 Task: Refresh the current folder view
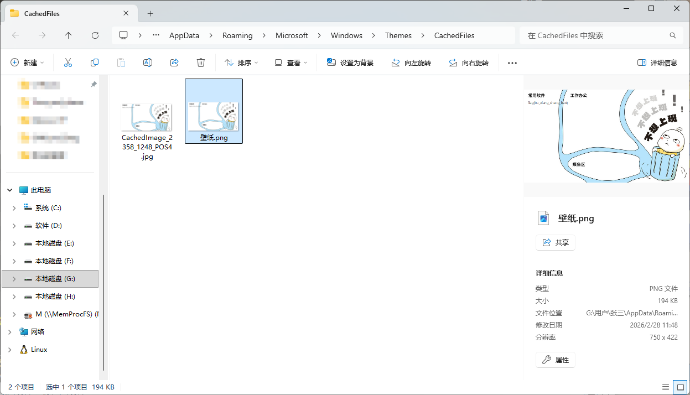tap(95, 35)
